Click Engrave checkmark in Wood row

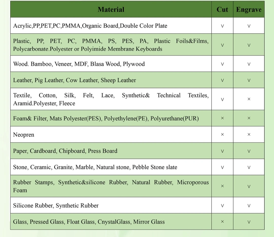249,64
